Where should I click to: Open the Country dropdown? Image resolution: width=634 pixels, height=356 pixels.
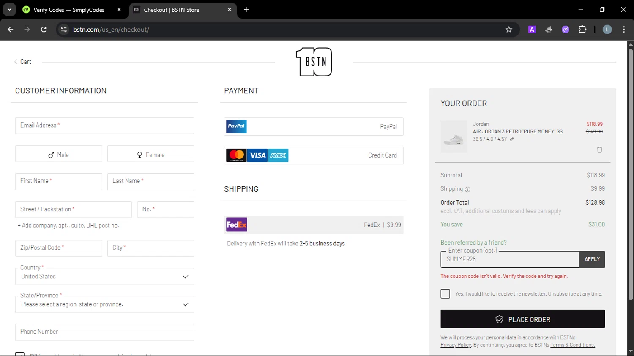(104, 277)
